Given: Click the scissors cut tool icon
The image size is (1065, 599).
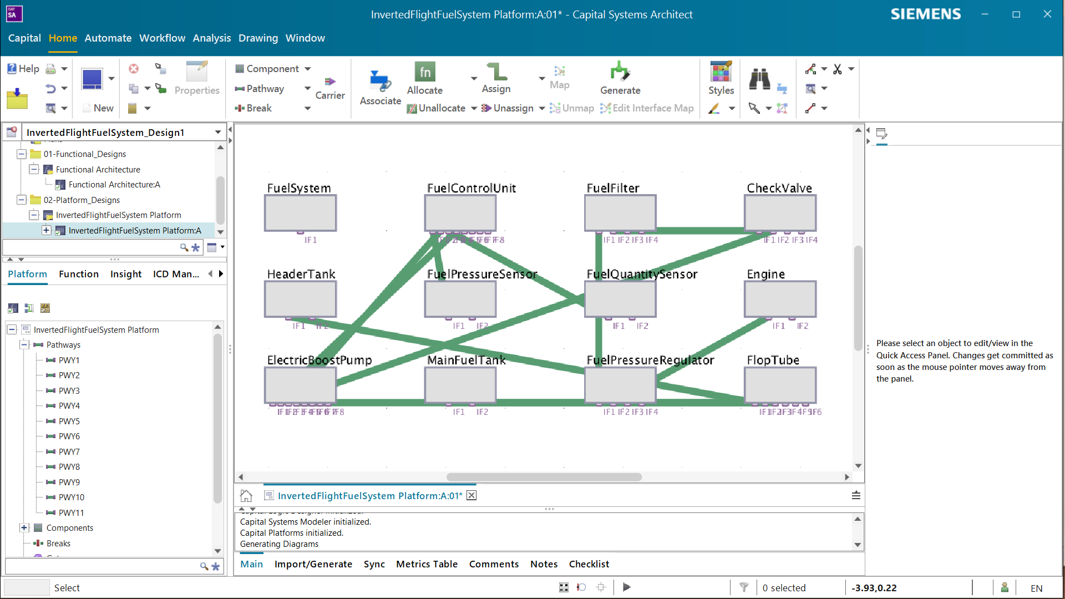Looking at the screenshot, I should click(x=838, y=69).
